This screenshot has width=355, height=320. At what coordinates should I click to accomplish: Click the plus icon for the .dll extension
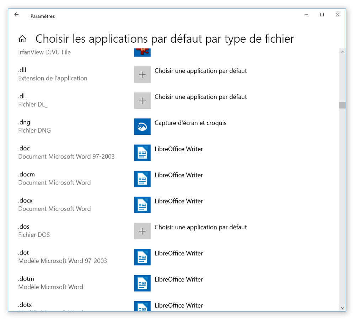(142, 75)
